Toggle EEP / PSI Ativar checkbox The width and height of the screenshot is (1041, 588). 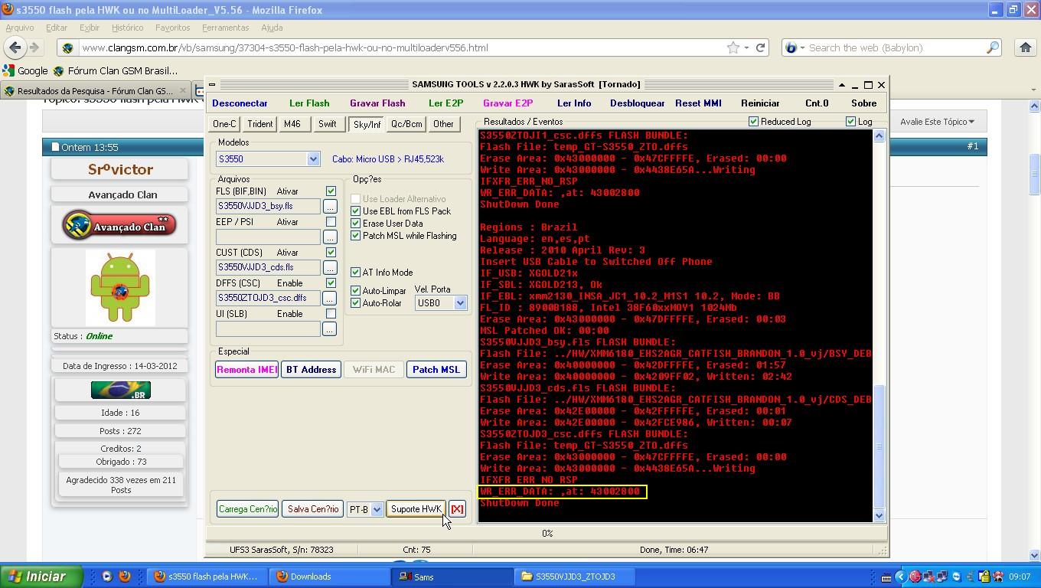(331, 222)
